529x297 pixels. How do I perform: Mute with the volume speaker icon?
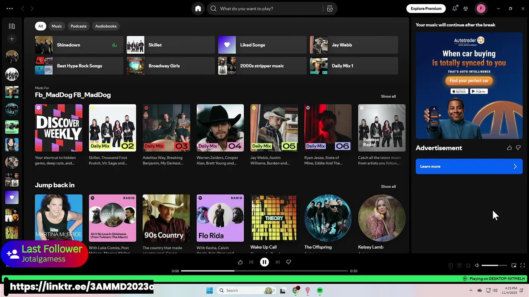click(477, 266)
